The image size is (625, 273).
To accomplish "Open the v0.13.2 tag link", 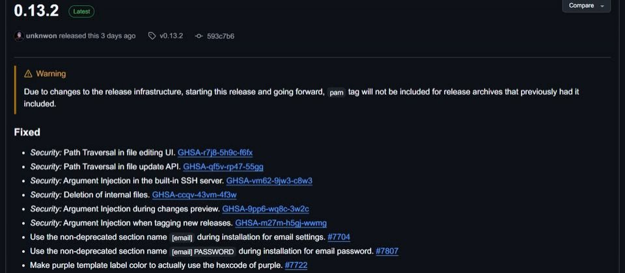I will click(171, 36).
